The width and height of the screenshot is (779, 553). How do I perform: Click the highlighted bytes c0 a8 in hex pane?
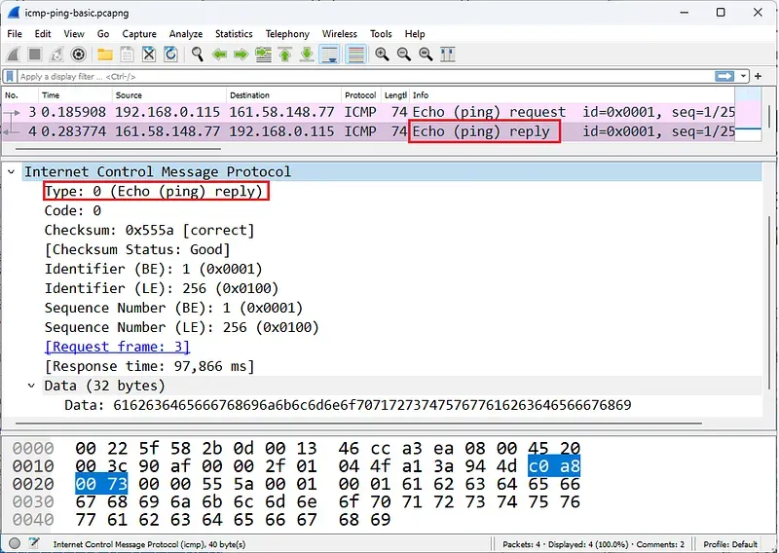554,466
